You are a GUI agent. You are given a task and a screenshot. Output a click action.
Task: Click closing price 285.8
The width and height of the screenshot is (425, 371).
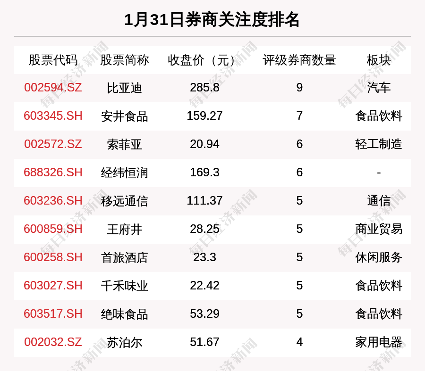(204, 88)
